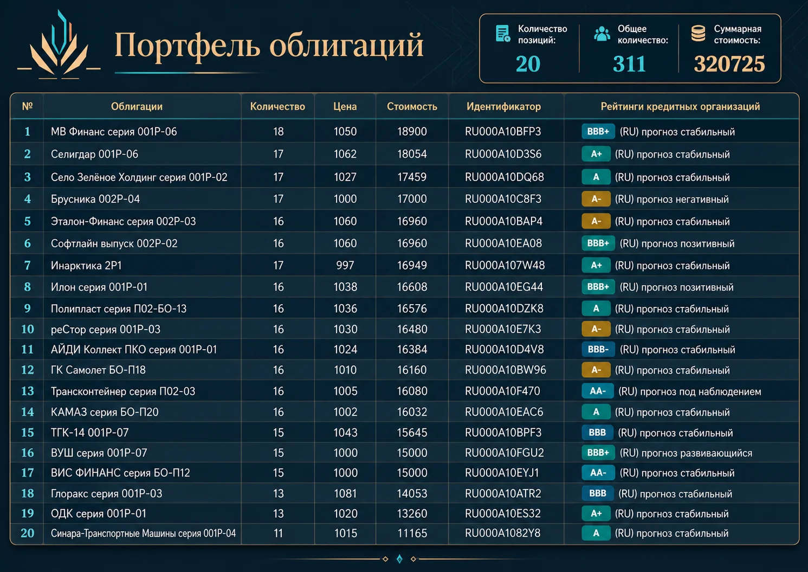Select bond name реСтор серия 001Р-03
This screenshot has width=808, height=572.
(106, 329)
